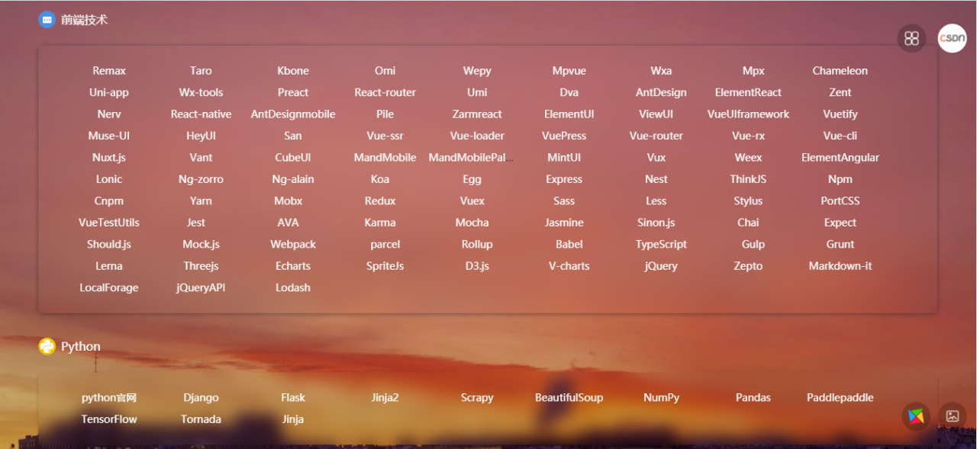The image size is (977, 449).
Task: Click the Echarts link
Action: coord(293,266)
